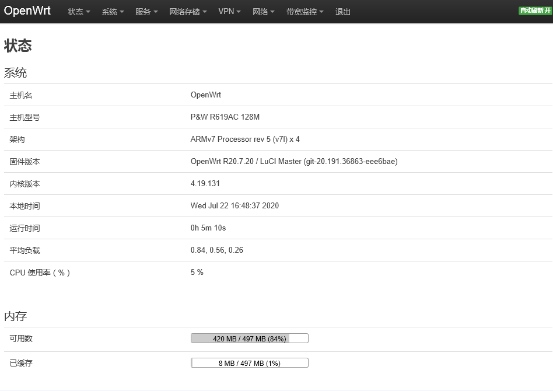The height and width of the screenshot is (391, 553).
Task: Open the OpenWrt brand home link
Action: click(27, 11)
